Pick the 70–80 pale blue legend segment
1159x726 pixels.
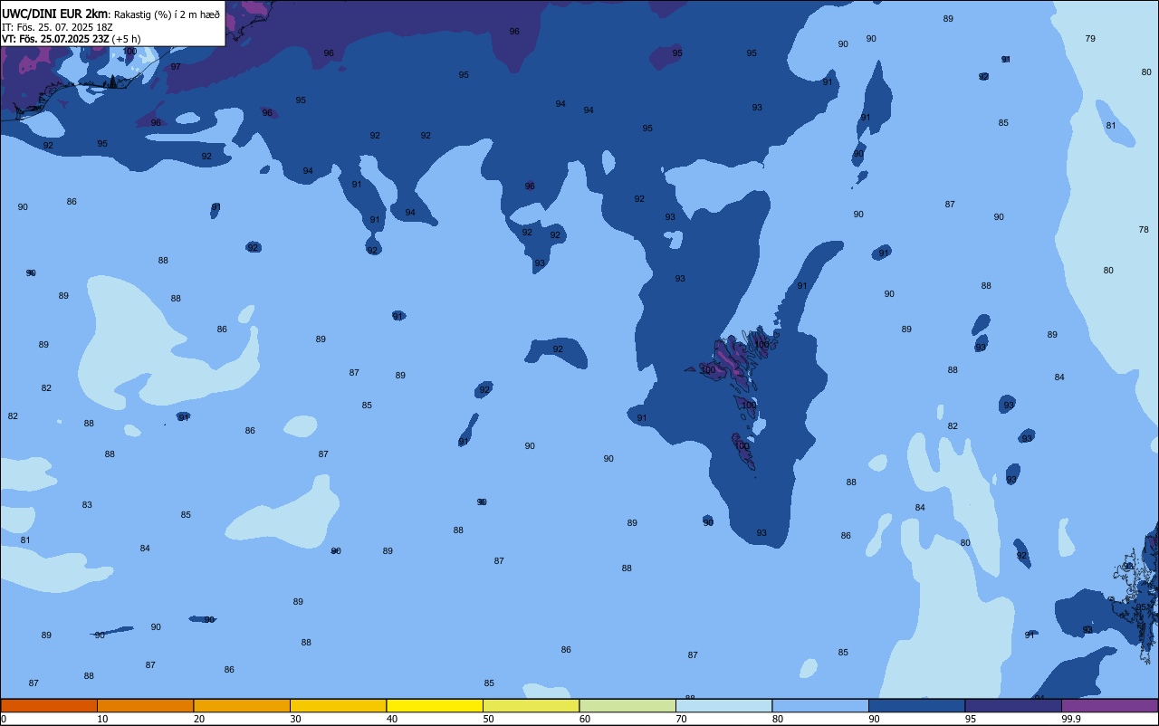(723, 705)
